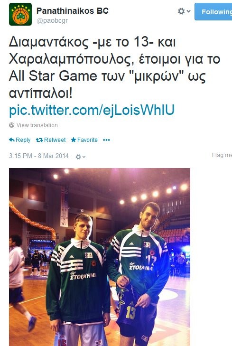Open the attached photo of two players

(100, 257)
